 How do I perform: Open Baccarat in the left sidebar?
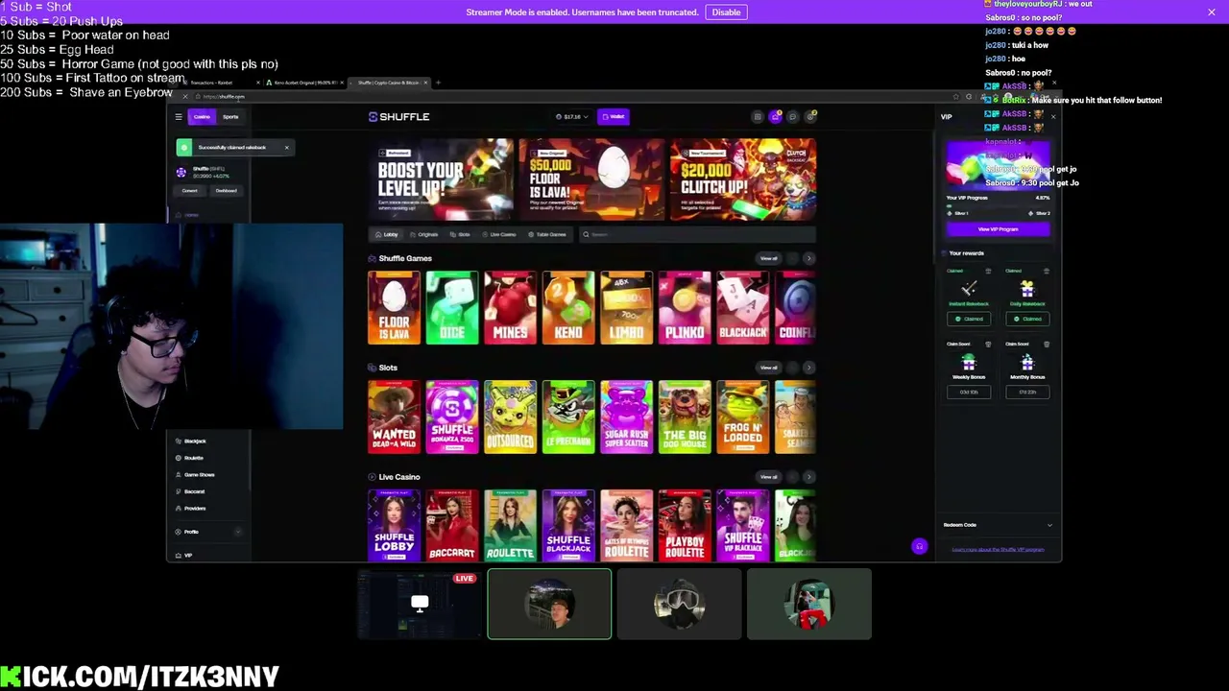click(x=190, y=491)
